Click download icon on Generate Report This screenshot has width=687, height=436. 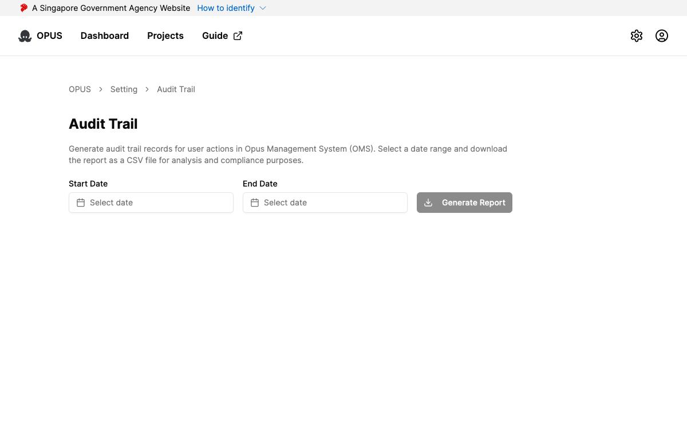click(428, 203)
